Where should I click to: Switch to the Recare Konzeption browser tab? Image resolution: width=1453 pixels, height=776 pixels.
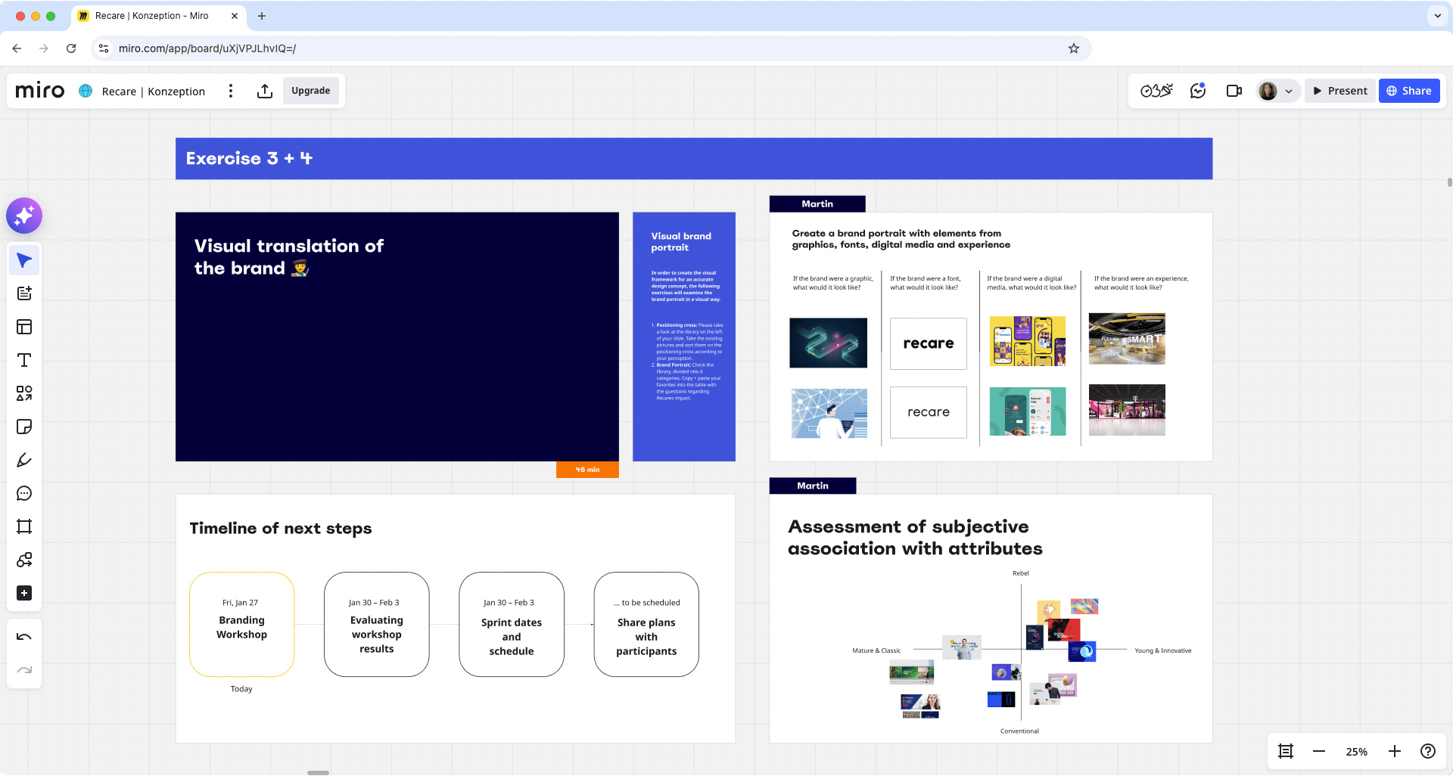tap(151, 16)
